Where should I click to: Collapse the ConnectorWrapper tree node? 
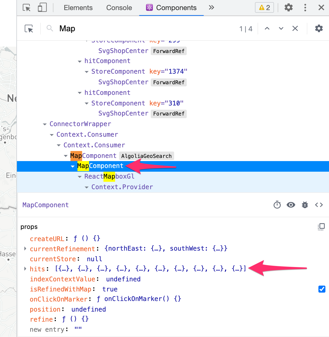pos(45,124)
